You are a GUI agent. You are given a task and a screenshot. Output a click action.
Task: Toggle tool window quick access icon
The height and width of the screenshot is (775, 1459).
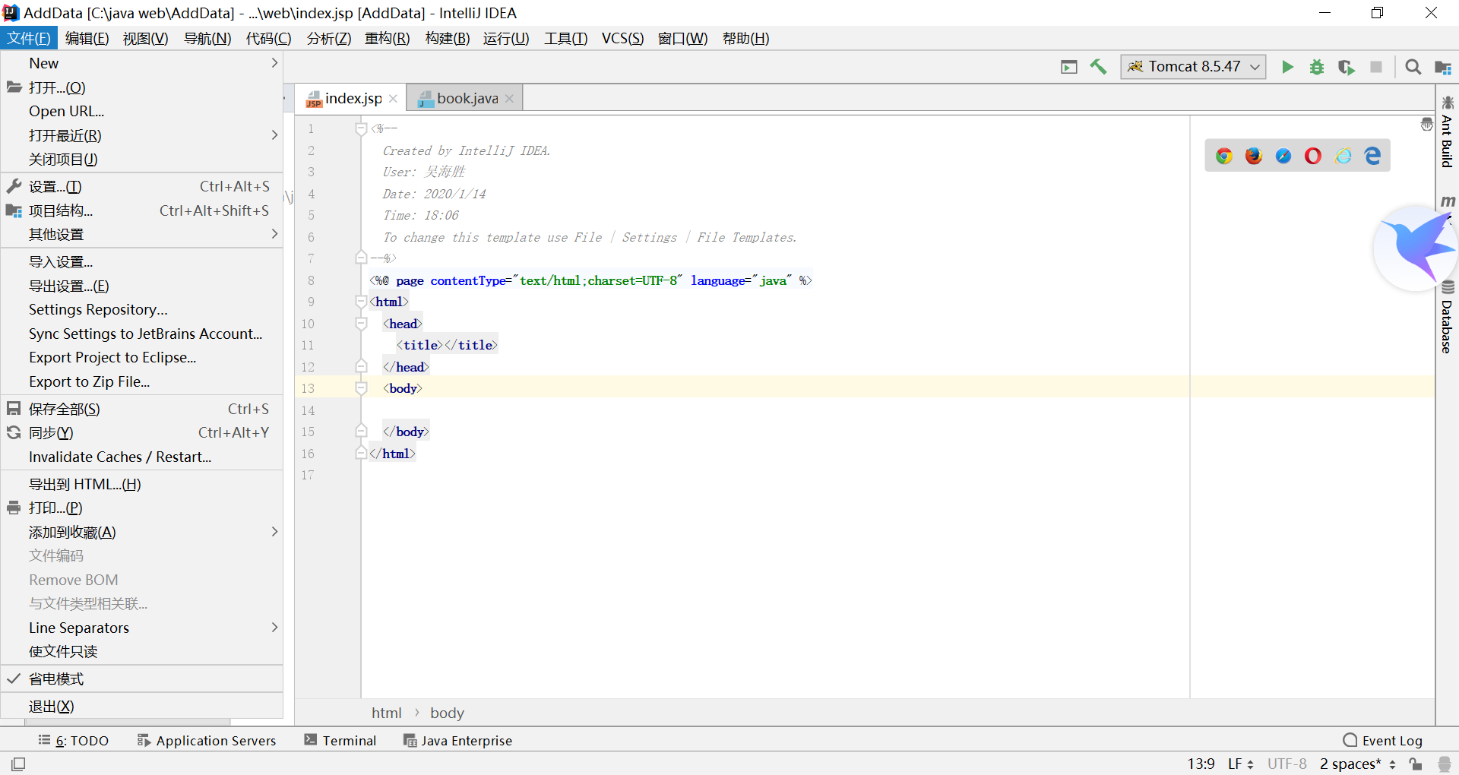pos(18,764)
